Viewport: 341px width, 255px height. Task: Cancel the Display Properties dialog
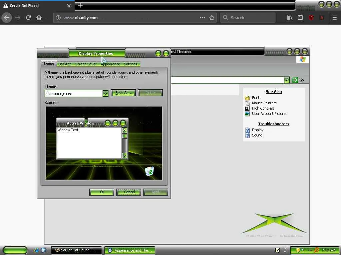[x=129, y=192]
